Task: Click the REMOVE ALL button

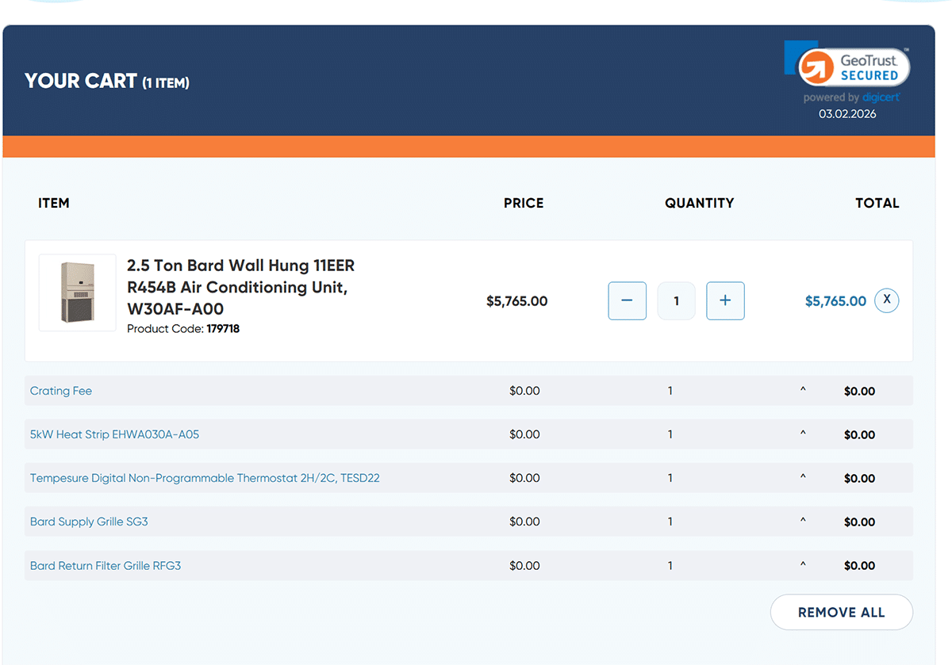Action: [x=841, y=612]
